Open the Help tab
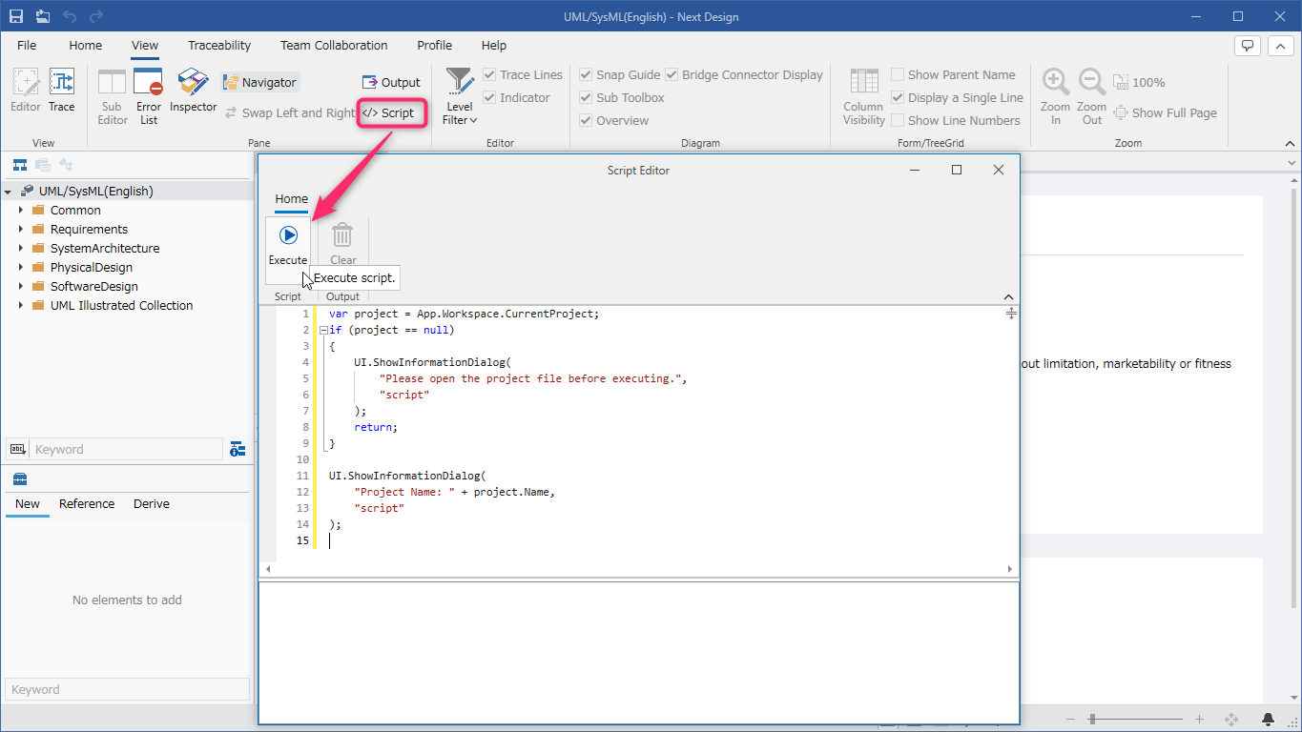Screen dimensions: 1302x732 point(494,45)
